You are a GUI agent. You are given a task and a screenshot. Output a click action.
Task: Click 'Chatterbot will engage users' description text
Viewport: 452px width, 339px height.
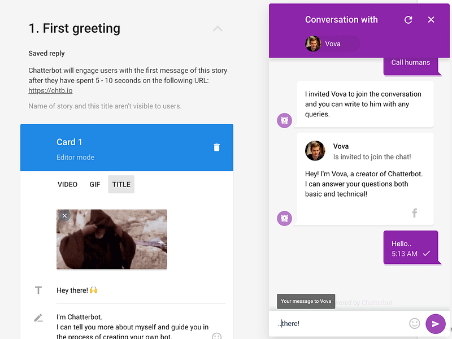[128, 76]
